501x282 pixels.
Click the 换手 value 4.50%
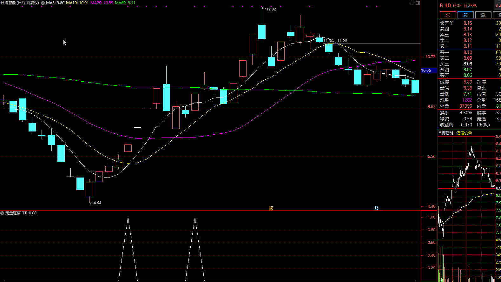click(466, 113)
